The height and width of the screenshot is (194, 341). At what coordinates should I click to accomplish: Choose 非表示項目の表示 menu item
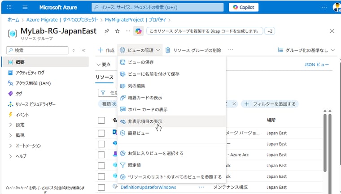click(171, 121)
